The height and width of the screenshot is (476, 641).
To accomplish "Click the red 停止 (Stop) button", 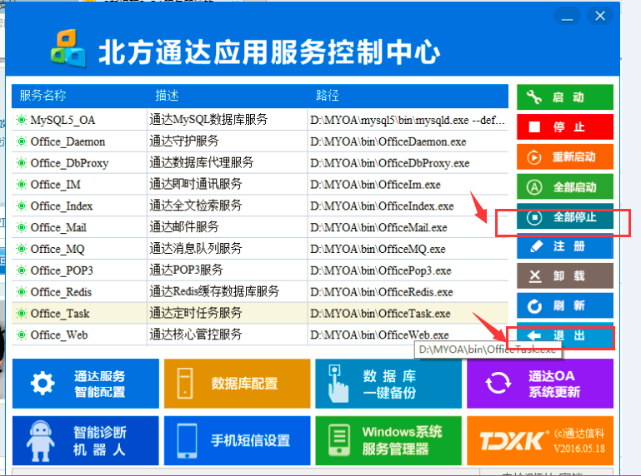I will 565,127.
